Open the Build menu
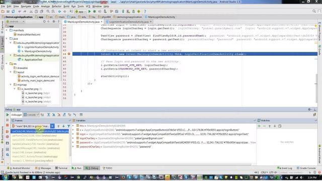The height and width of the screenshot is (181, 322). pyautogui.click(x=66, y=7)
